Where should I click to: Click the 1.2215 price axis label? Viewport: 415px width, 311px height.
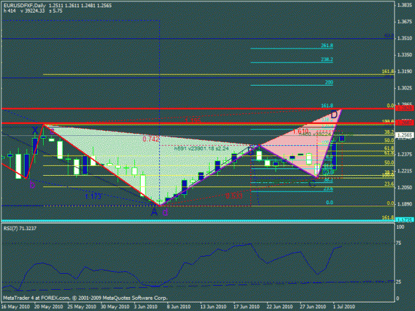point(404,171)
